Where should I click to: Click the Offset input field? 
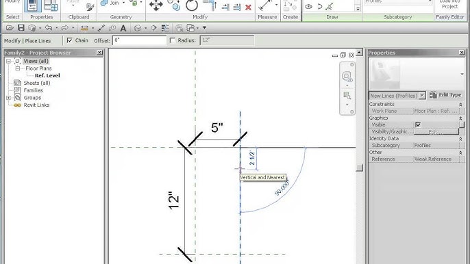pyautogui.click(x=139, y=40)
